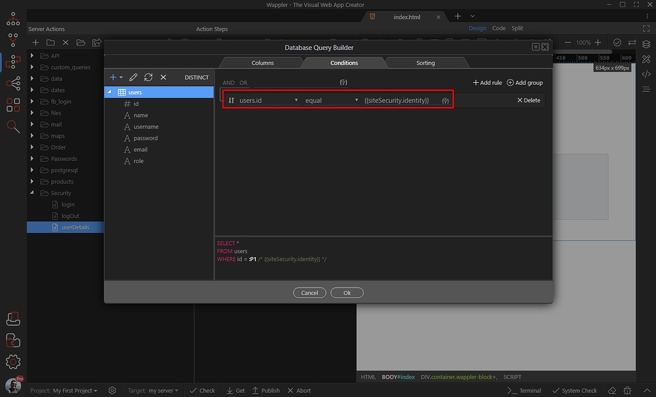
Task: Open the puzzle extensions sidebar icon
Action: pos(13,340)
